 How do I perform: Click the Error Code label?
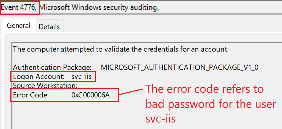[30, 95]
